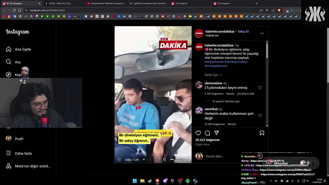Click Orijinal ses audio link

pos(212,35)
